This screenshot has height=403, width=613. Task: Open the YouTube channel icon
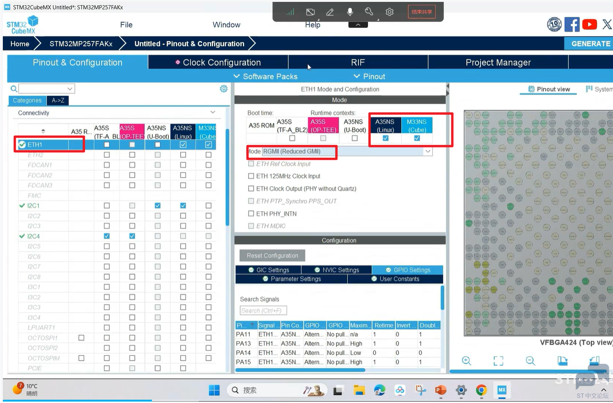coord(589,25)
